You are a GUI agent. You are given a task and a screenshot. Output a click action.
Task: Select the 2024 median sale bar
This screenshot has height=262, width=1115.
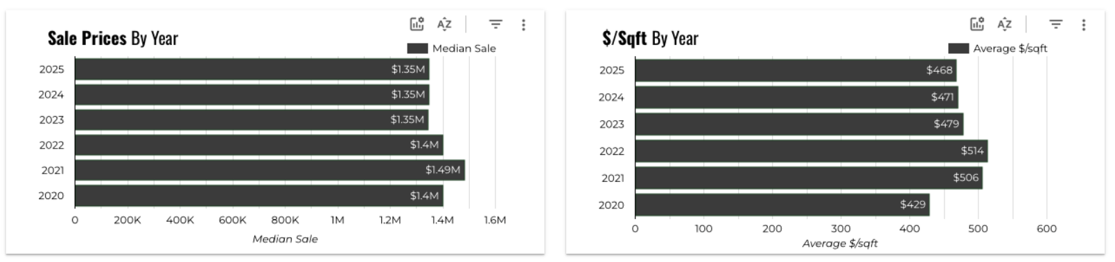point(252,95)
